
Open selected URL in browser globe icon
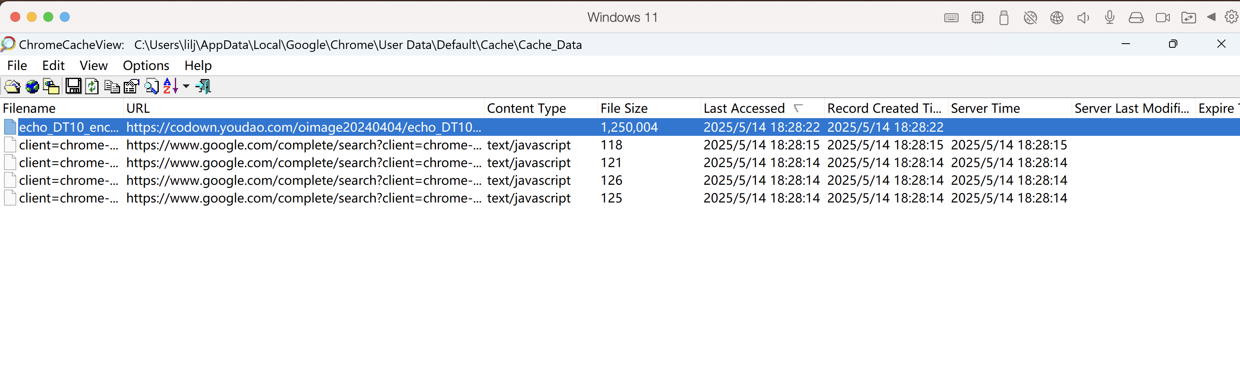(32, 86)
